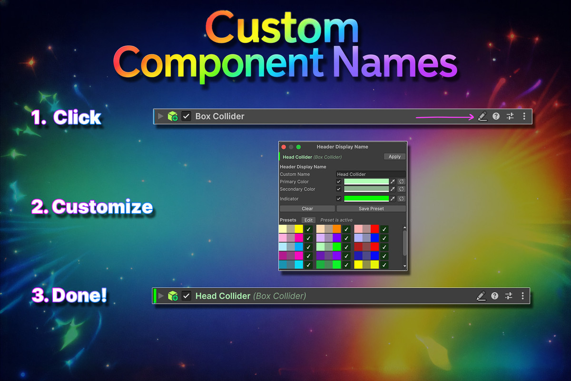Click the pencil icon on Head Collider header
The width and height of the screenshot is (571, 381).
click(x=482, y=296)
